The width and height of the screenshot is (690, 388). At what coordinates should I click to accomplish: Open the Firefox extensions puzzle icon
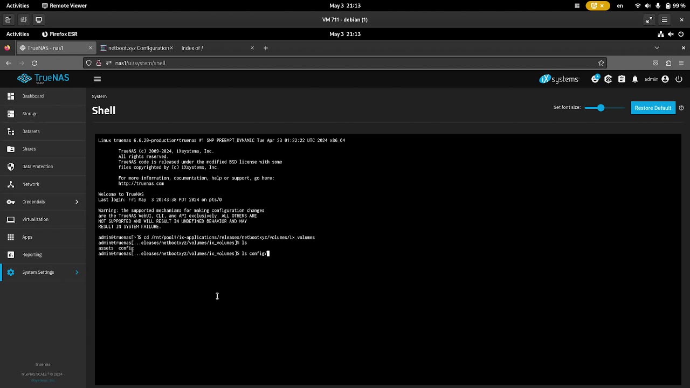click(668, 63)
